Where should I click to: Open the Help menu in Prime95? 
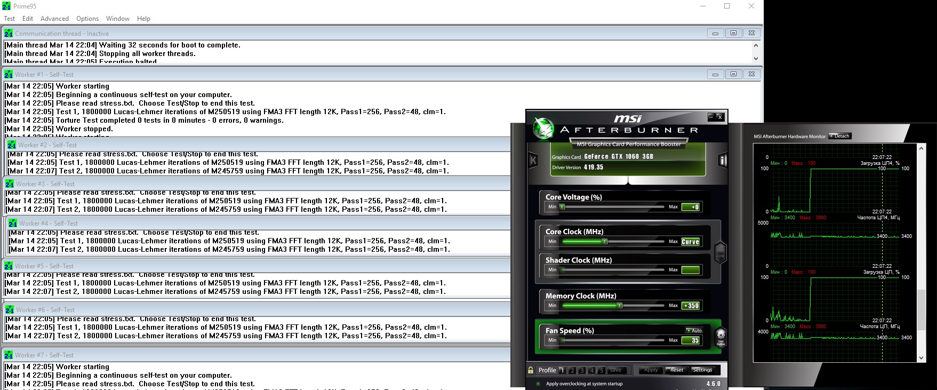point(143,19)
